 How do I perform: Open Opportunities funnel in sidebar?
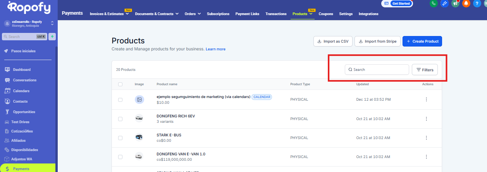click(24, 112)
